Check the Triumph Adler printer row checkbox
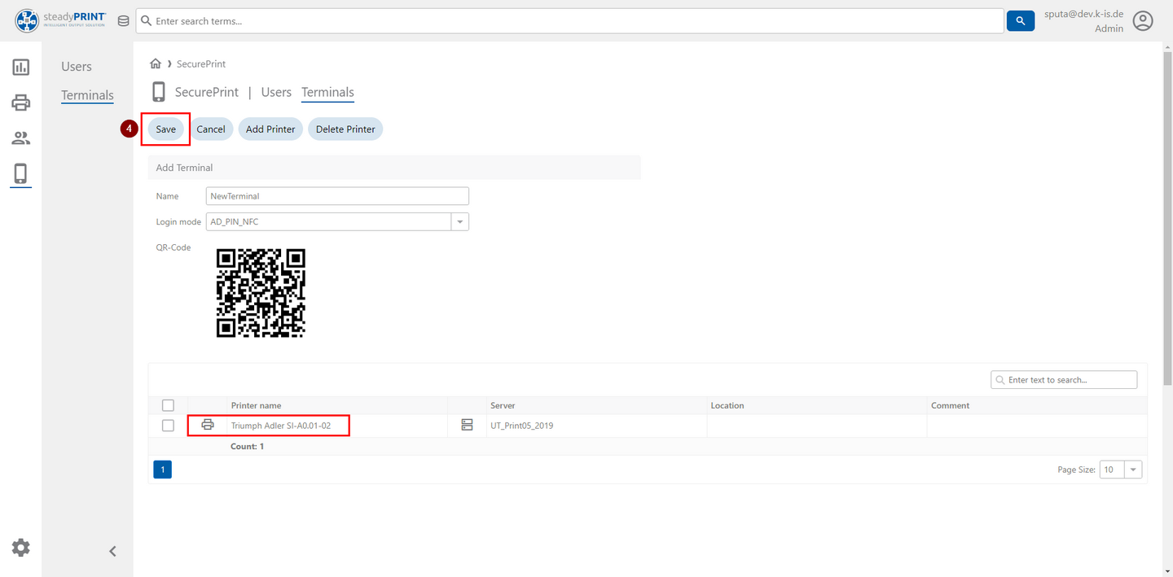Screen dimensions: 1173x577 (168, 426)
